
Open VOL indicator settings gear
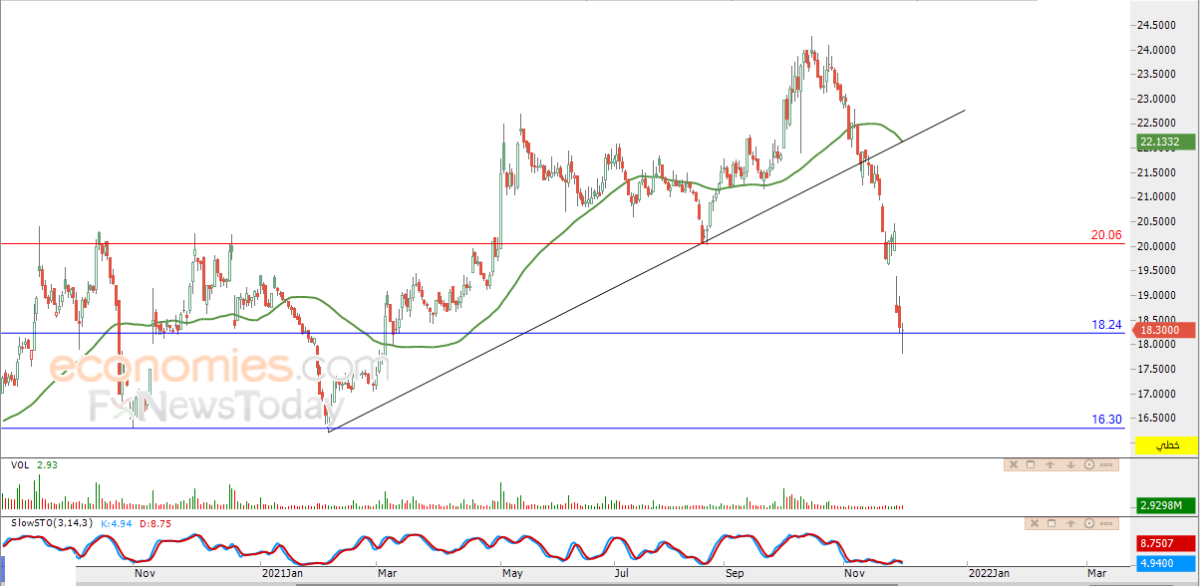(1088, 464)
